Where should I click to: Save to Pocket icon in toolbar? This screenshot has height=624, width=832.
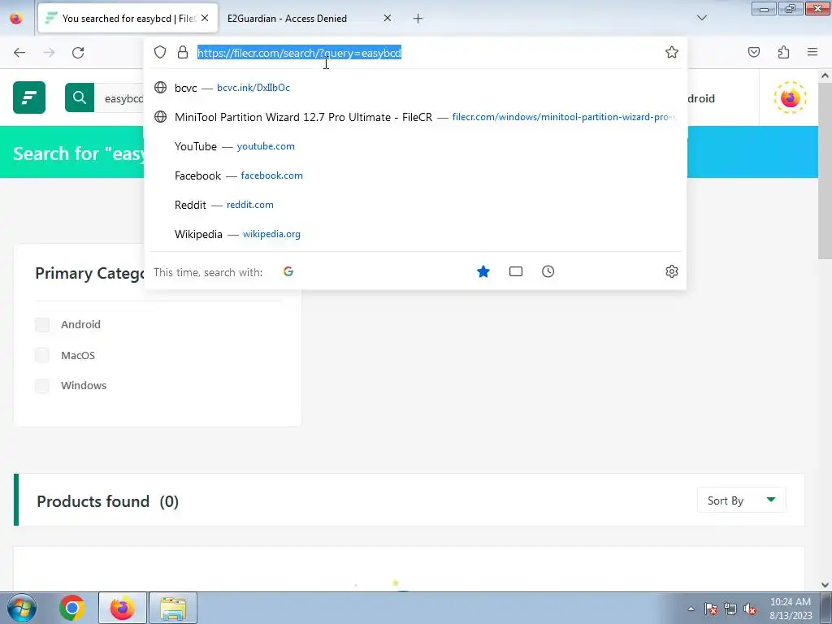[x=754, y=52]
